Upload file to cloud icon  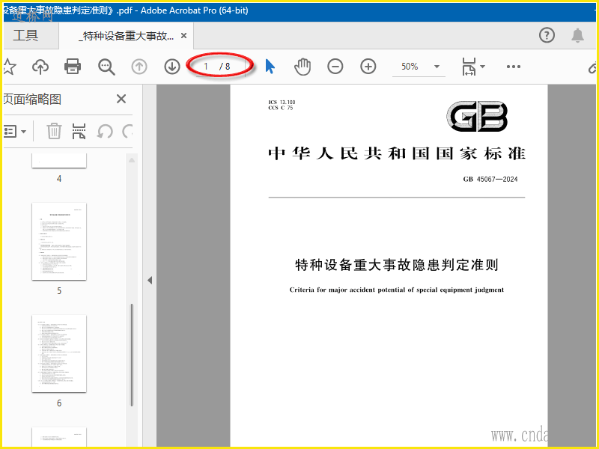tap(40, 67)
